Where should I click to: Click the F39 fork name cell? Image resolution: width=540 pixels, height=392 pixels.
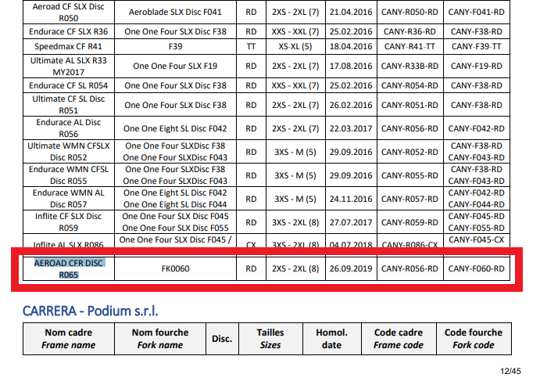[175, 46]
